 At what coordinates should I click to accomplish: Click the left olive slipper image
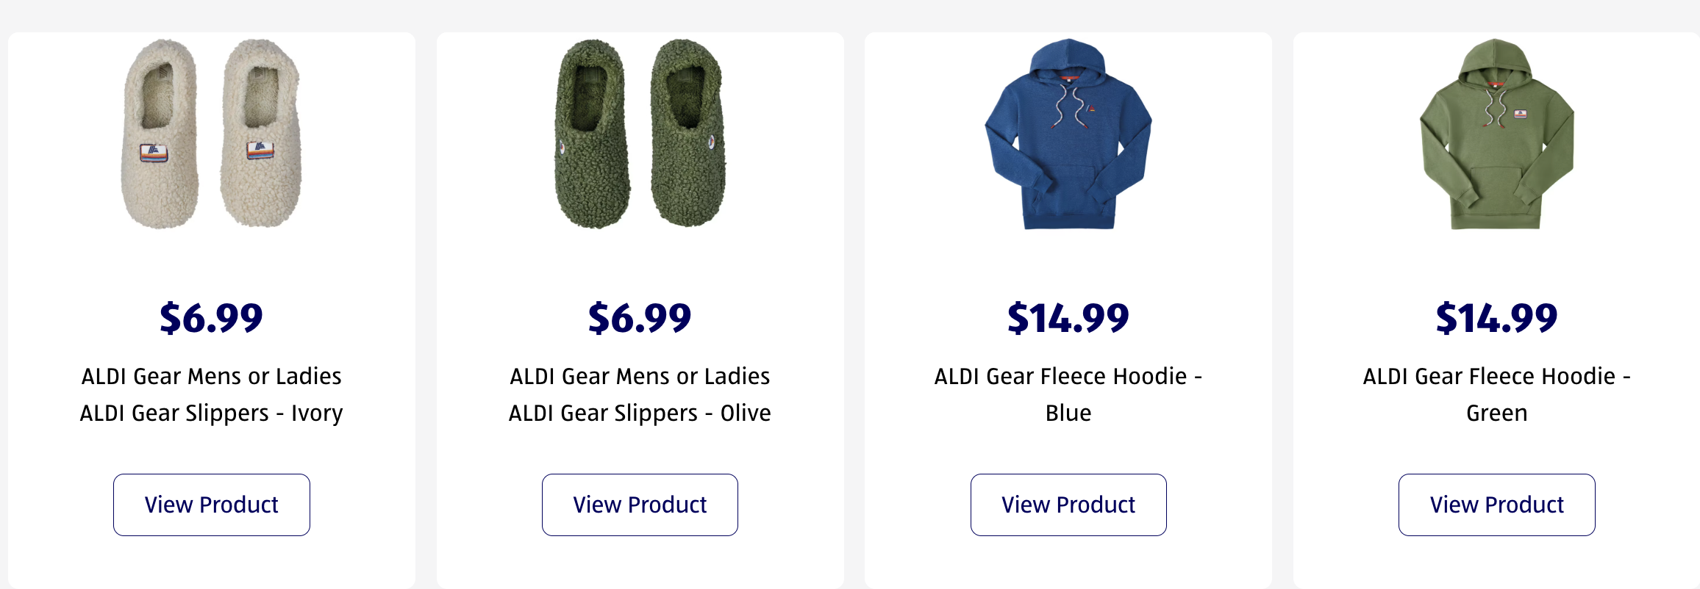click(592, 134)
